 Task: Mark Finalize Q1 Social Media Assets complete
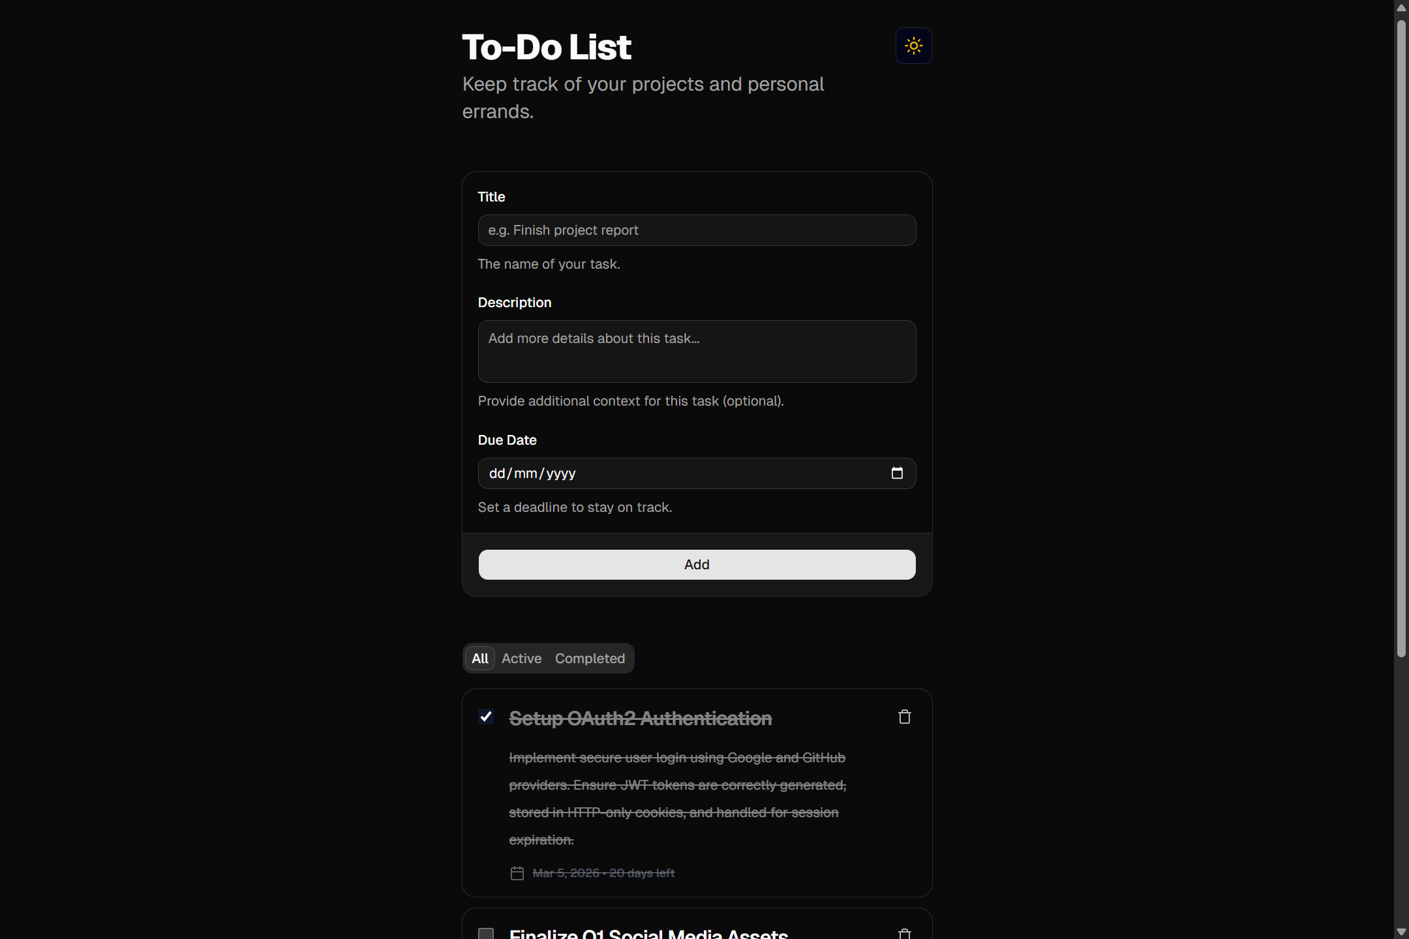pyautogui.click(x=485, y=933)
